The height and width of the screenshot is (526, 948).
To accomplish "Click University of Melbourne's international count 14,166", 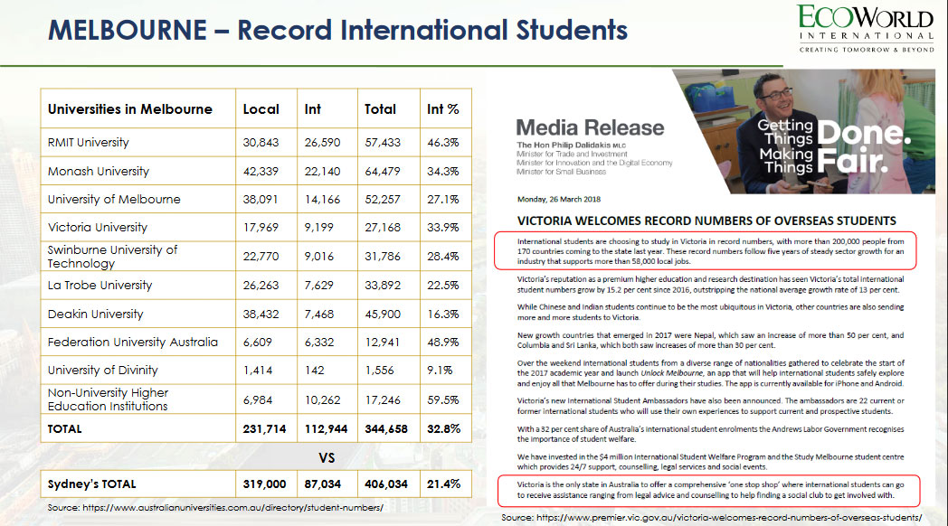I will point(322,200).
